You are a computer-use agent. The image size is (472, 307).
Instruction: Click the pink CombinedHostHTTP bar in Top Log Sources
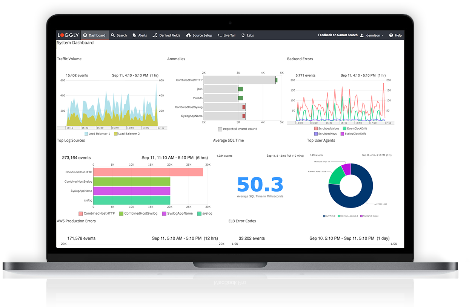[x=148, y=172]
